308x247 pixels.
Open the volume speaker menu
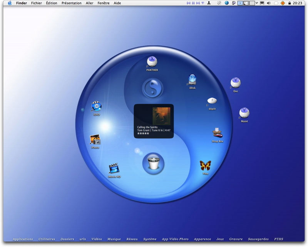[x=269, y=3]
